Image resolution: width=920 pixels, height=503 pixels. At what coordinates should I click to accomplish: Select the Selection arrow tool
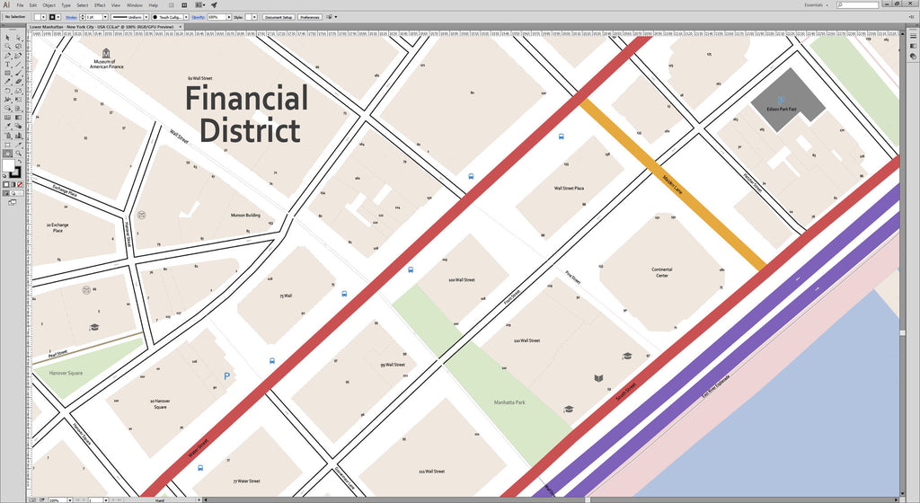point(7,38)
